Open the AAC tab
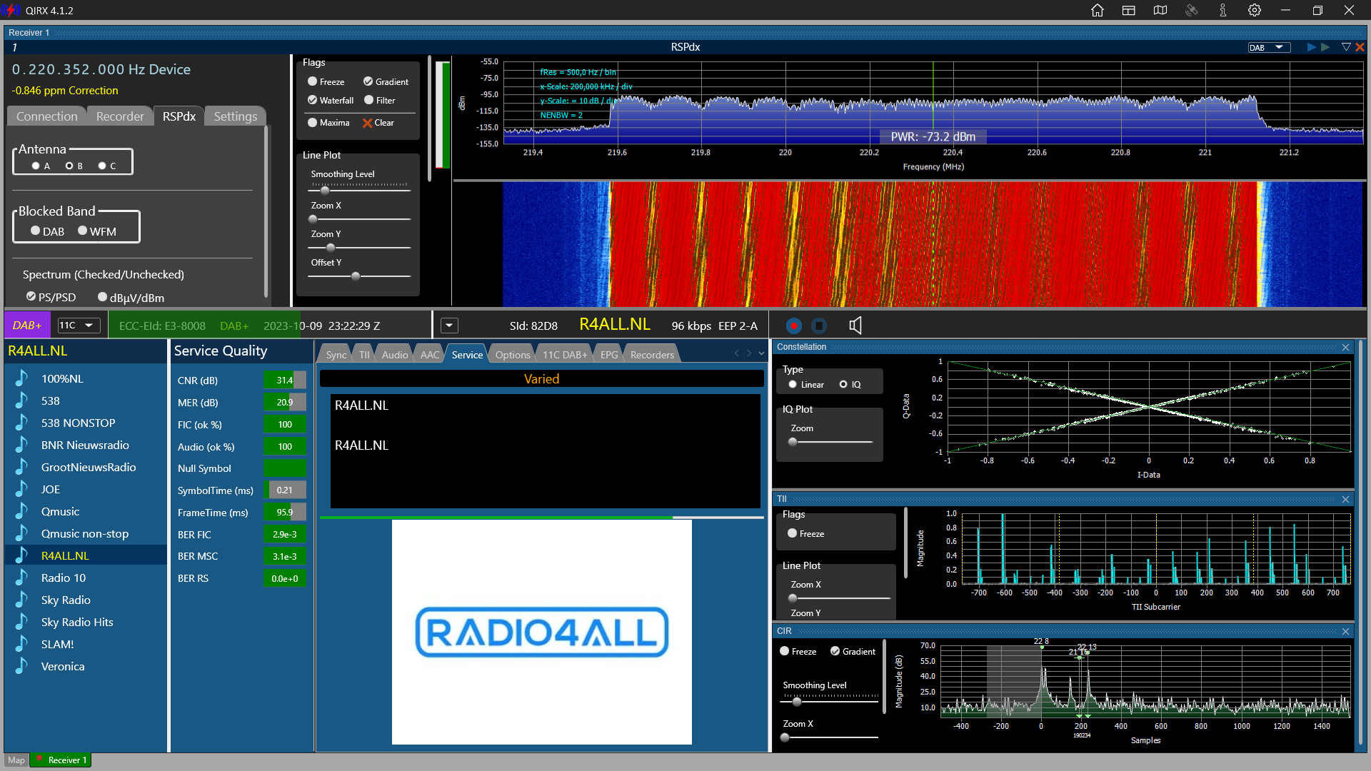The height and width of the screenshot is (771, 1371). click(x=430, y=354)
